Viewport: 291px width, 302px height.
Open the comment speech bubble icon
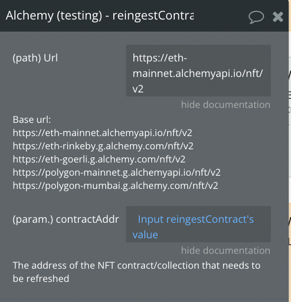point(256,17)
